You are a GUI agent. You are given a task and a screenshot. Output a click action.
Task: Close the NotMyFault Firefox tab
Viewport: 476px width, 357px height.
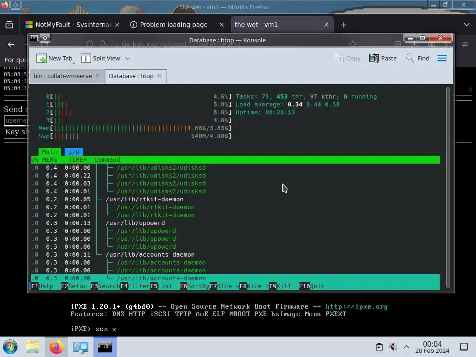(117, 25)
